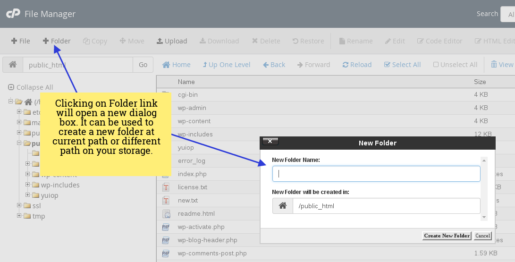
Task: Click the Name column header
Action: click(186, 82)
